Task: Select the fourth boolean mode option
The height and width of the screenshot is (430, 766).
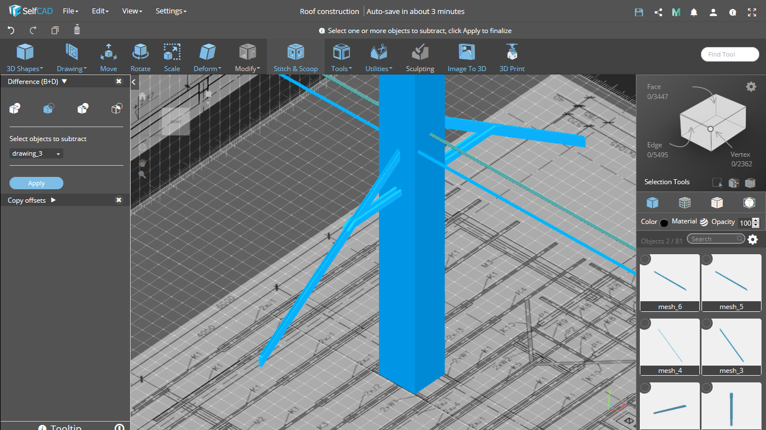Action: point(117,109)
